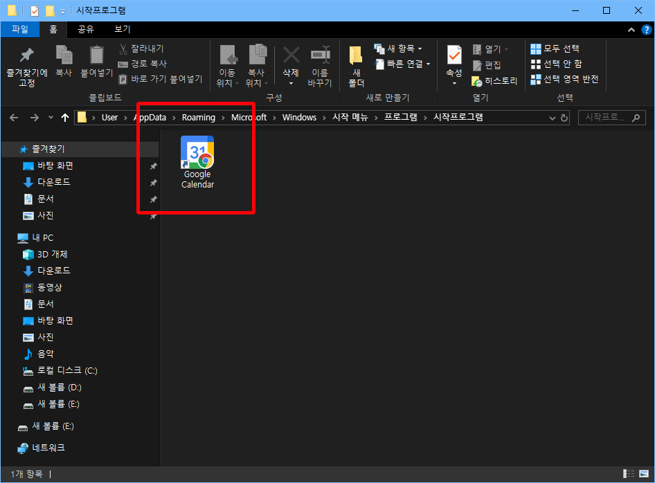Go up one folder level arrow
Screen dimensions: 655x483
[x=65, y=118]
